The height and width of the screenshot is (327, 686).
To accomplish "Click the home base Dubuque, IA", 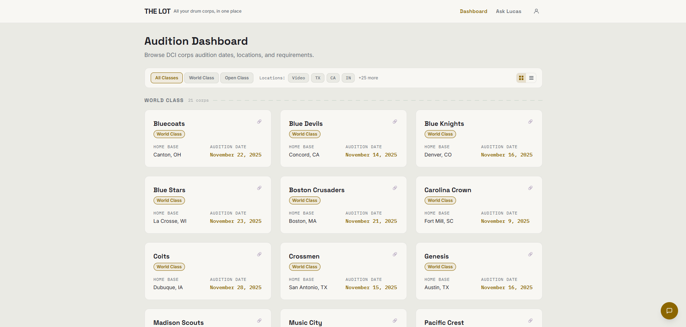I will (x=168, y=288).
